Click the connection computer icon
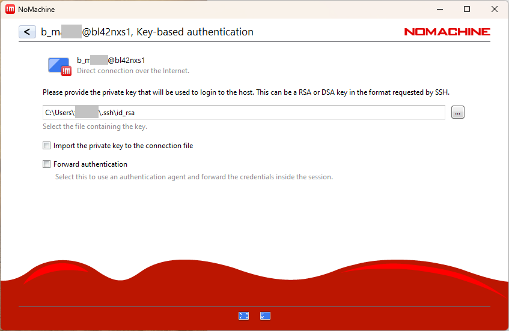This screenshot has height=331, width=509. pos(59,65)
